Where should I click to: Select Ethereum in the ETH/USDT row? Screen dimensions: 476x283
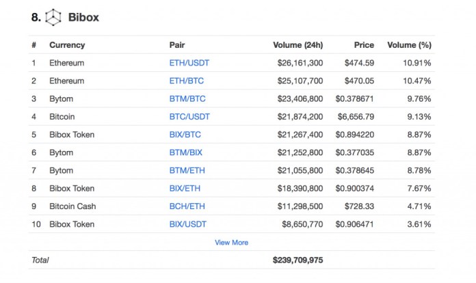pyautogui.click(x=67, y=63)
